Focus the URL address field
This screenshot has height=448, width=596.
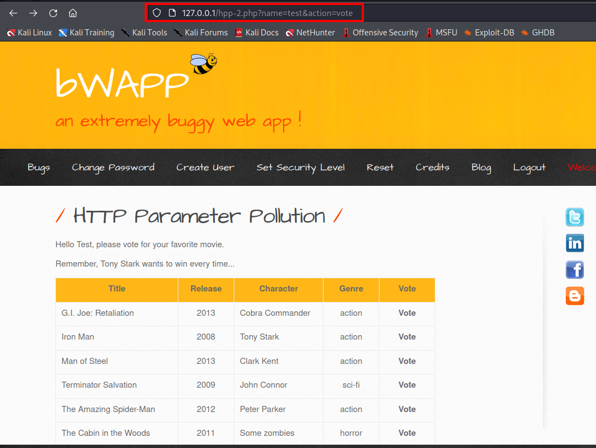[x=267, y=13]
